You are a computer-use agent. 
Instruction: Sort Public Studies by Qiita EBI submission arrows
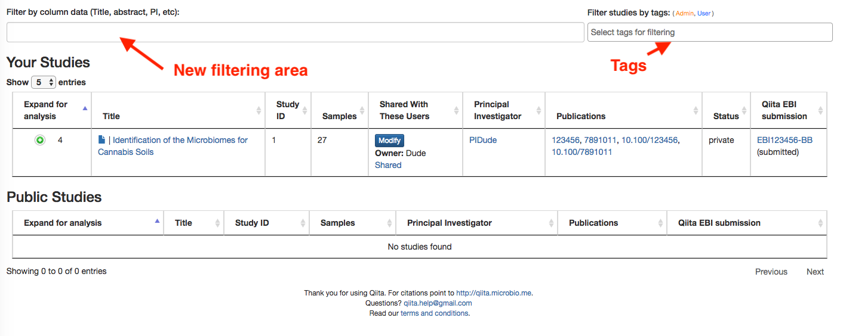coord(821,223)
